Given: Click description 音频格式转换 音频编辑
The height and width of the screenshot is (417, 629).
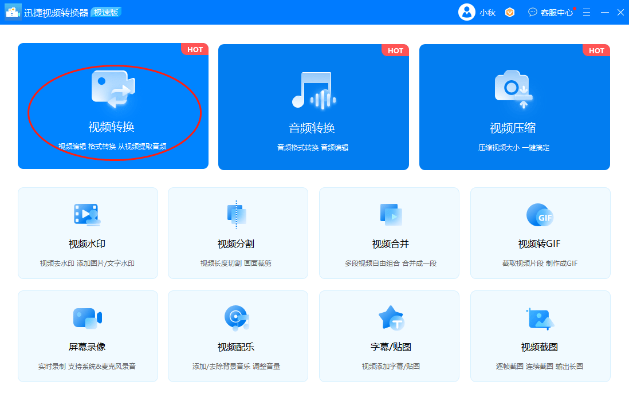Looking at the screenshot, I should coord(313,148).
